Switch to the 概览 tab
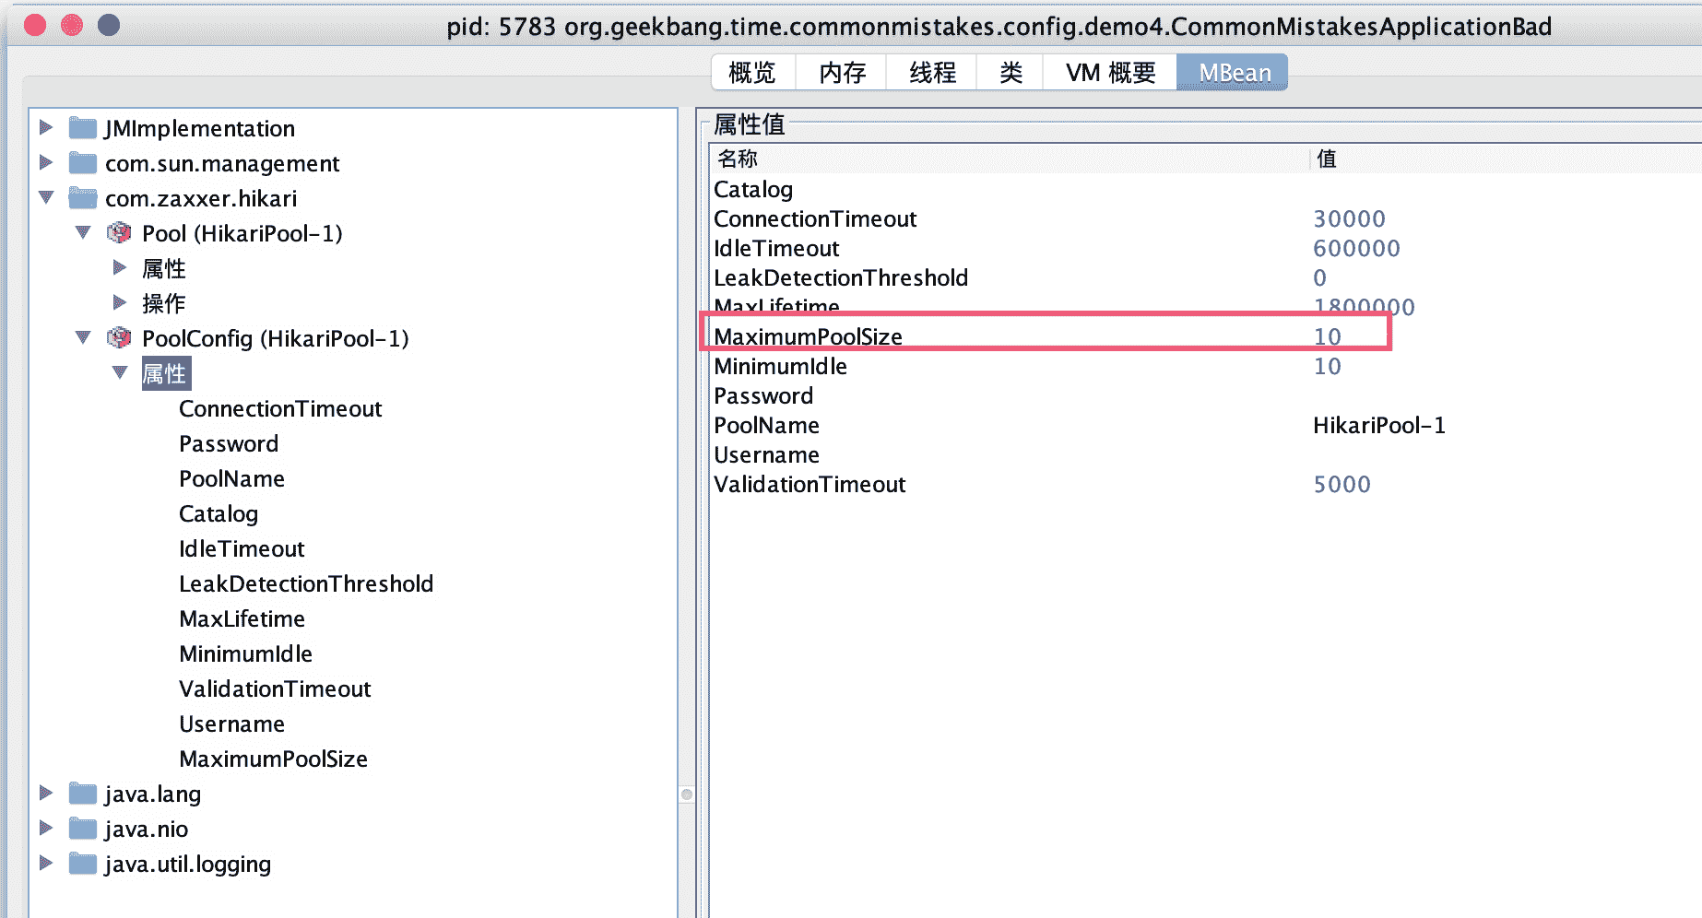The image size is (1702, 918). point(752,73)
